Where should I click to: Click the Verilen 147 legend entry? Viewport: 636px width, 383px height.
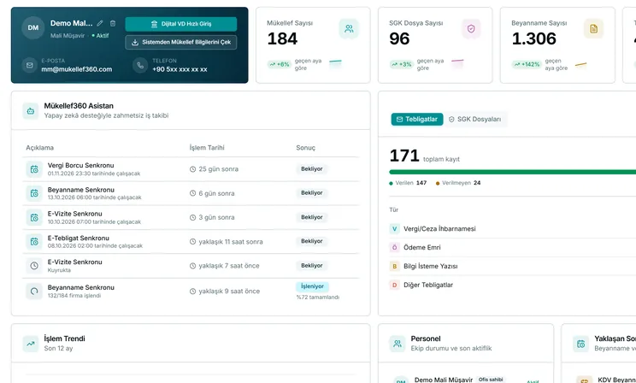click(408, 183)
